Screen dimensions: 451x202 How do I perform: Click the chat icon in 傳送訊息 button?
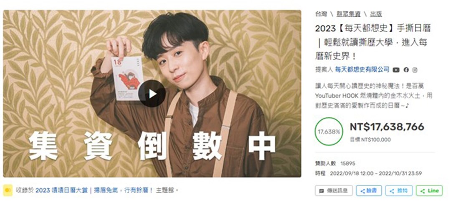(322, 191)
